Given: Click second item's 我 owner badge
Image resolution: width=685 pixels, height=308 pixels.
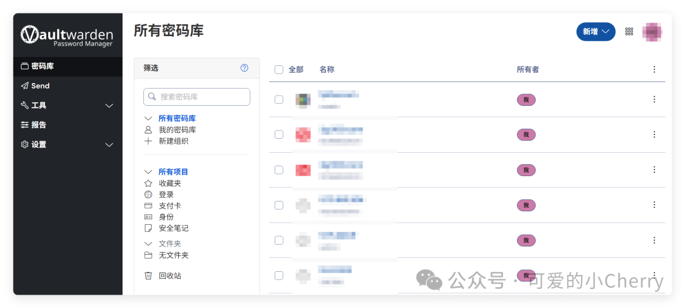Looking at the screenshot, I should coord(526,135).
